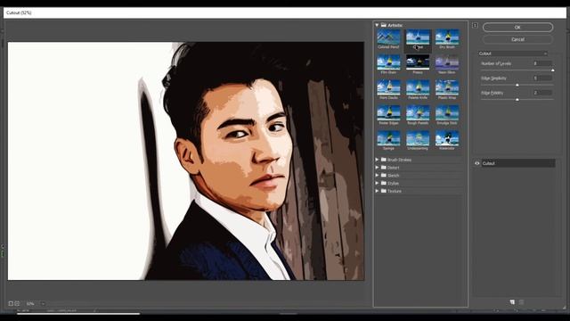Delete the selected effect layer
Viewport: 570px width, 321px height.
(521, 302)
